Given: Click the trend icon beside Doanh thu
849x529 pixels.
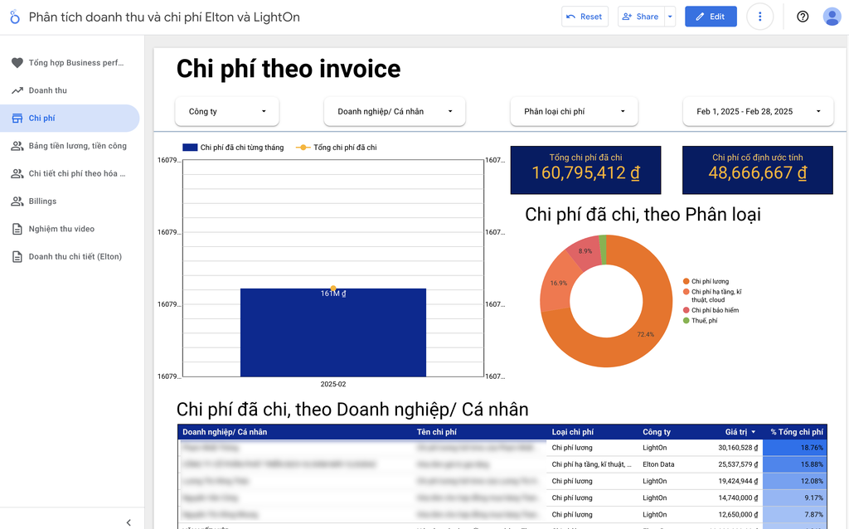Looking at the screenshot, I should (x=17, y=90).
